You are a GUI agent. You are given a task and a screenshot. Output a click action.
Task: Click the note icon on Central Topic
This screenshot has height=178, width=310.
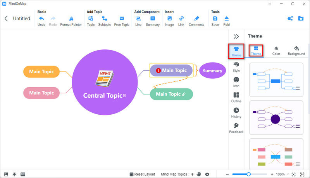click(124, 95)
